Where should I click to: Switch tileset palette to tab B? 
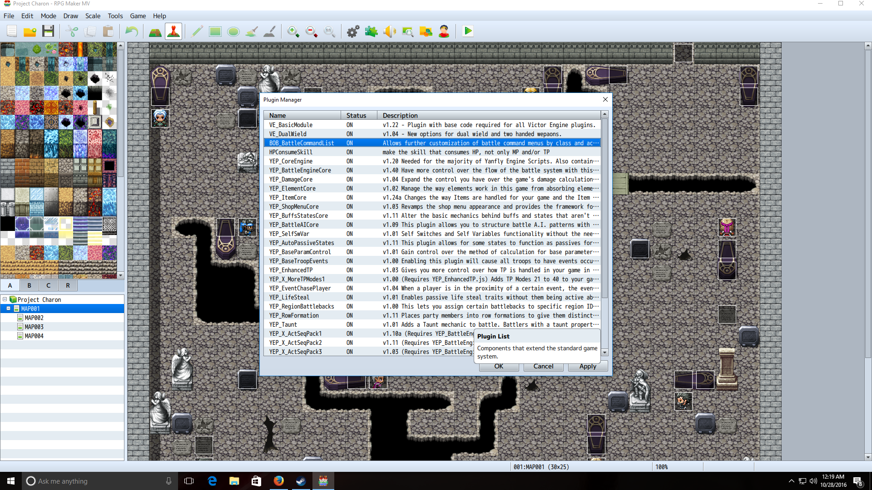pyautogui.click(x=30, y=285)
